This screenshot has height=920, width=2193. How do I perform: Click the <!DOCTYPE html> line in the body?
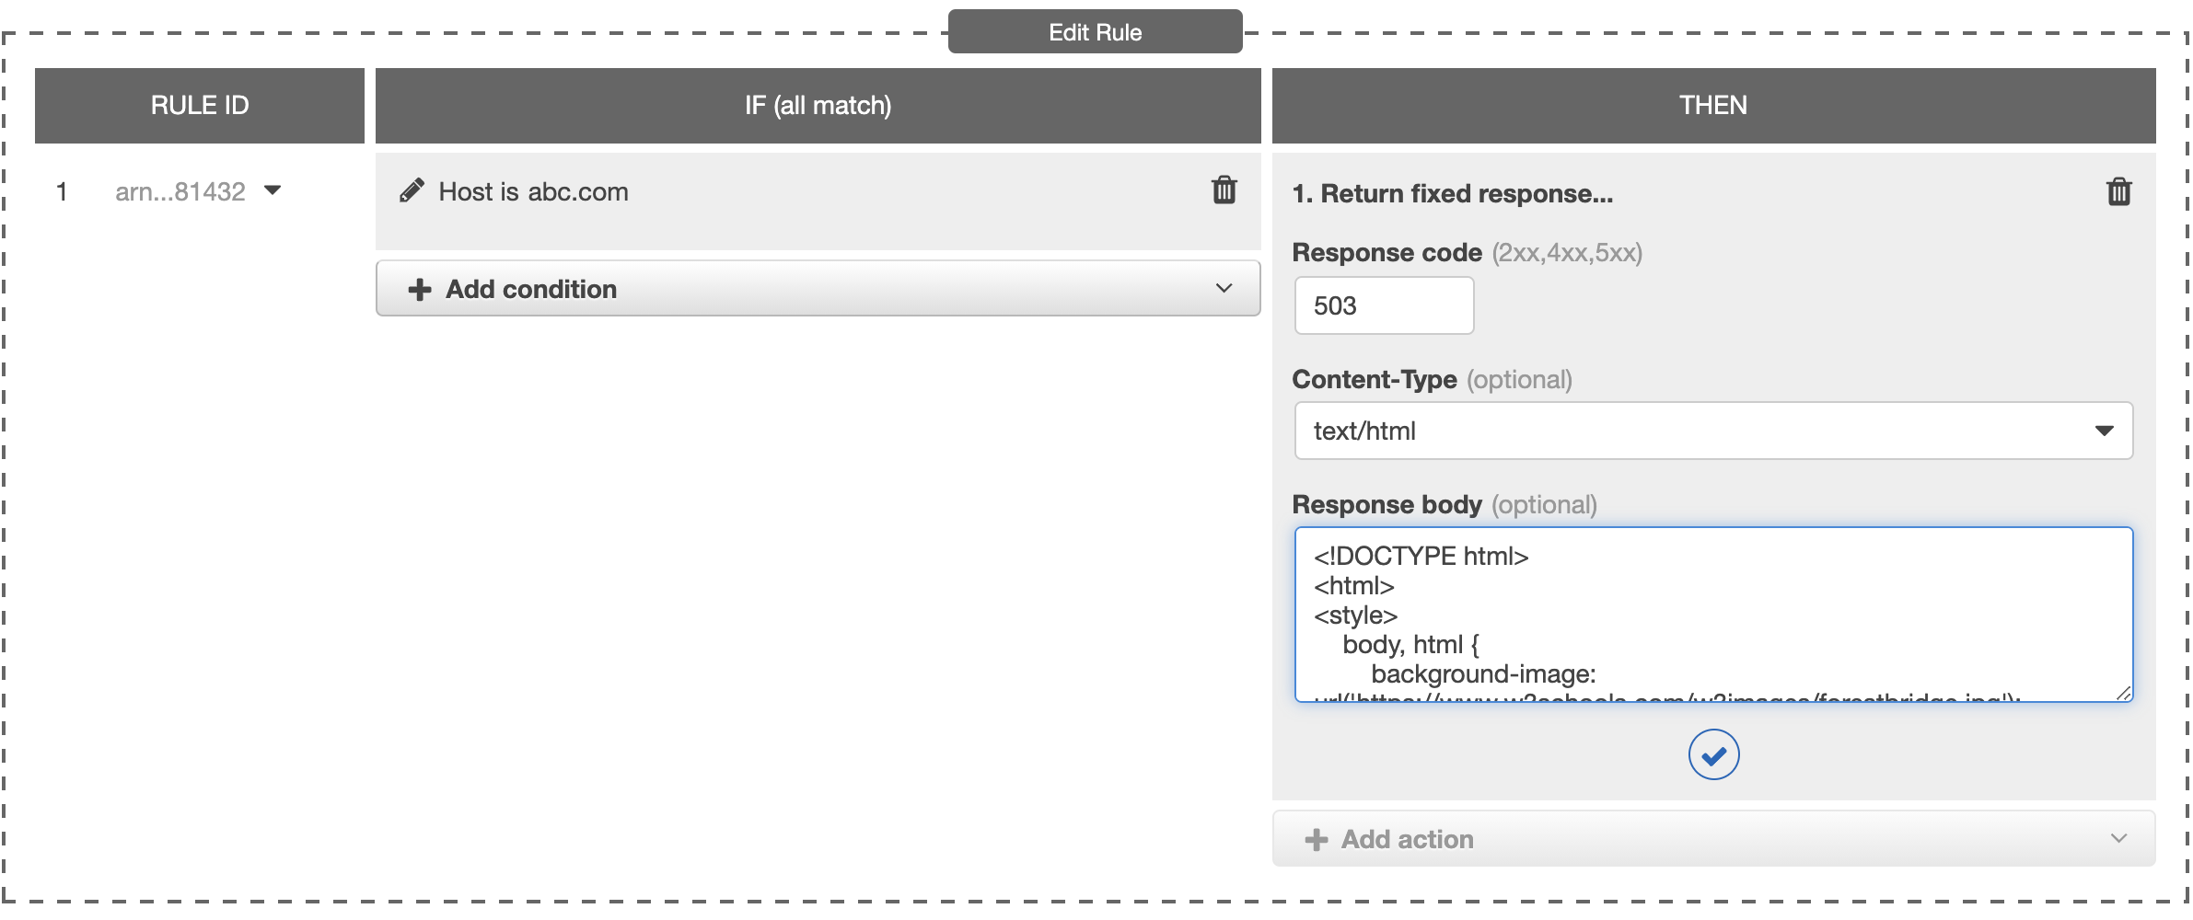pyautogui.click(x=1421, y=556)
